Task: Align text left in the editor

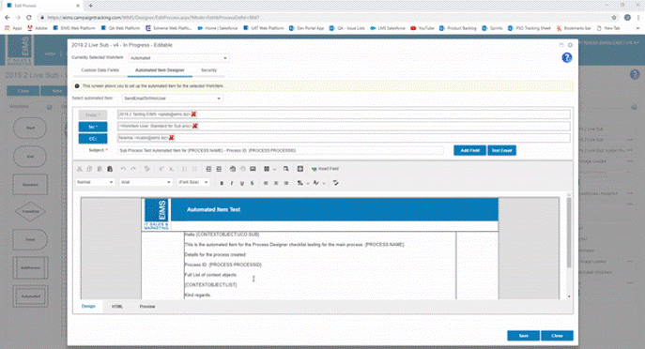Action: click(266, 183)
